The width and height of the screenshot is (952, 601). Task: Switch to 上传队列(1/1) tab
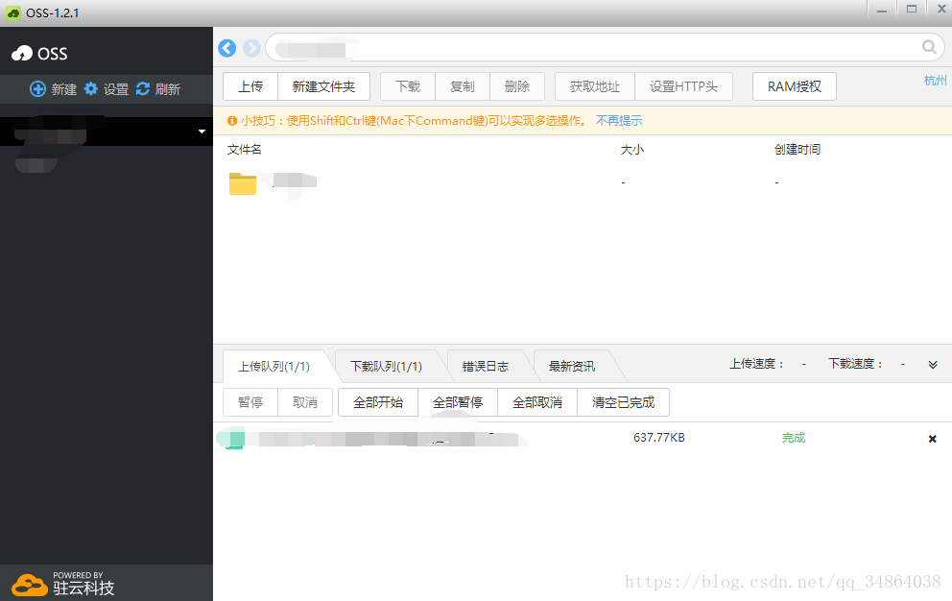[274, 367]
